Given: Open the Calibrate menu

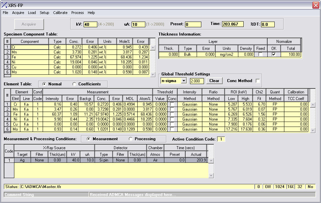Looking at the screenshot, I should (60, 13).
